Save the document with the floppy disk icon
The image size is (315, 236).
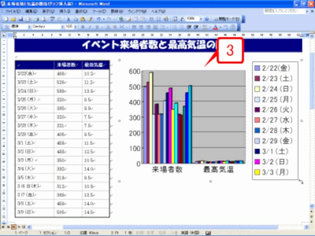(x=20, y=18)
